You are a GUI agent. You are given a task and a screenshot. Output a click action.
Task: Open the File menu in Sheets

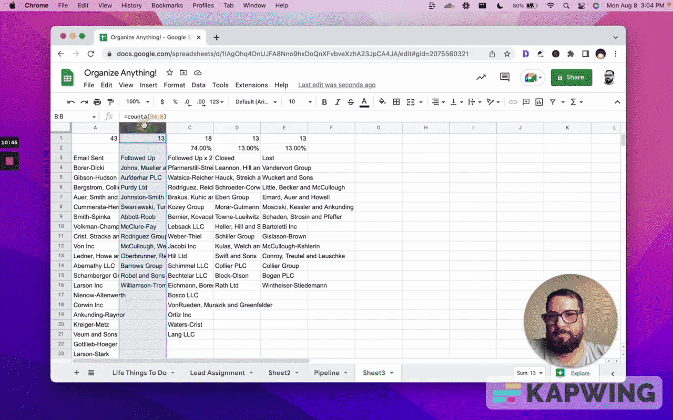[89, 85]
